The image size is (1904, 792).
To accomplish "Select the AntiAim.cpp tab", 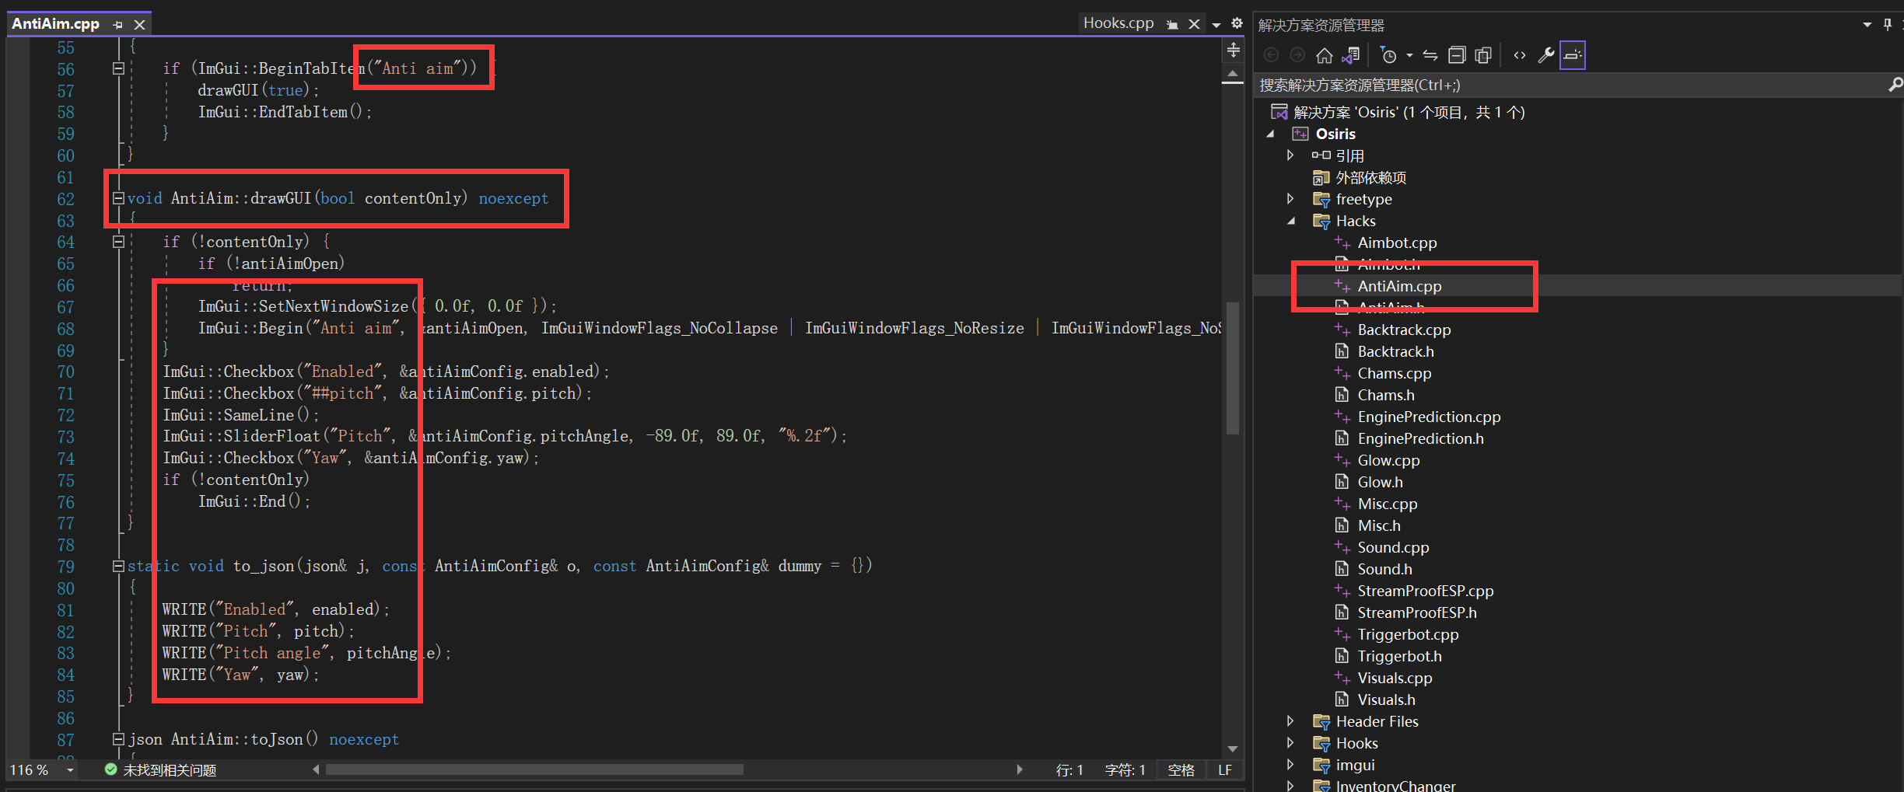I will (56, 23).
